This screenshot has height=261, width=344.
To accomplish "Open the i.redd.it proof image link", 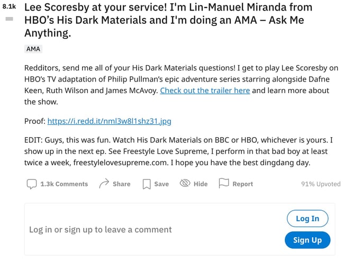I will [109, 121].
